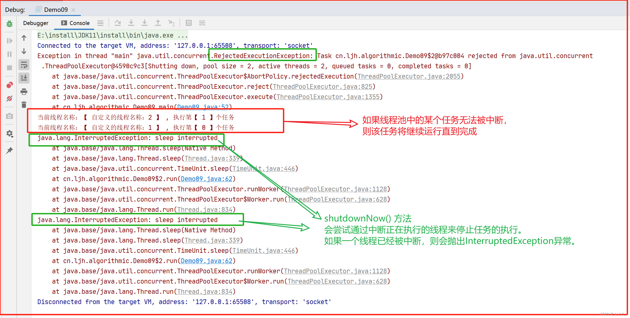Click 'Disconnected from the target VM' line

(184, 302)
